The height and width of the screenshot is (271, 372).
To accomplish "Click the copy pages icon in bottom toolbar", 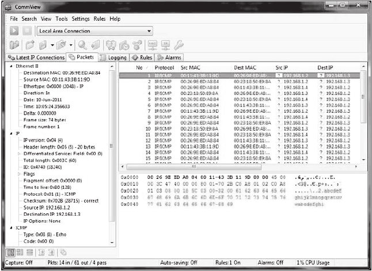I will click(63, 253).
